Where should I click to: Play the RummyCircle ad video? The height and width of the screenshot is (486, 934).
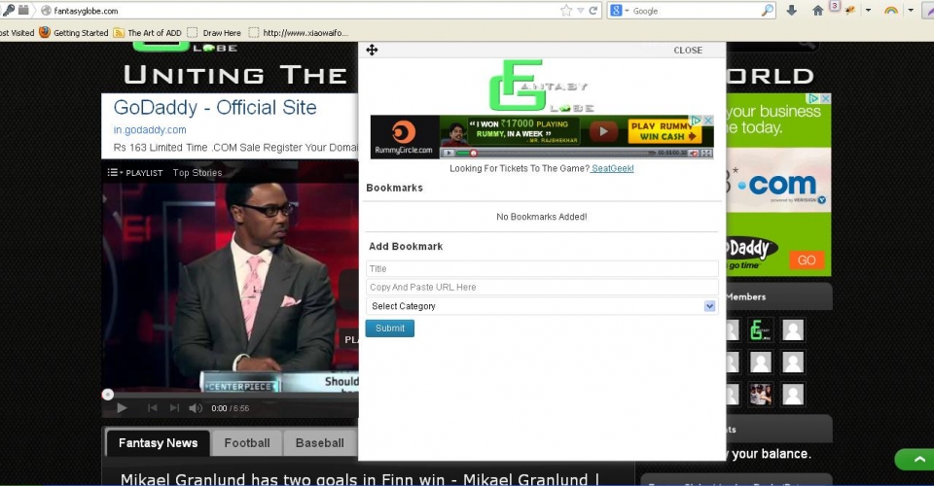(x=603, y=131)
